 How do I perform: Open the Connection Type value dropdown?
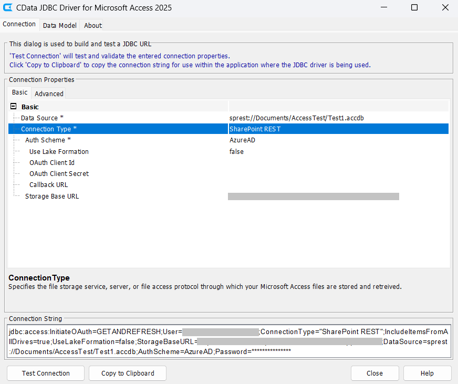[338, 129]
